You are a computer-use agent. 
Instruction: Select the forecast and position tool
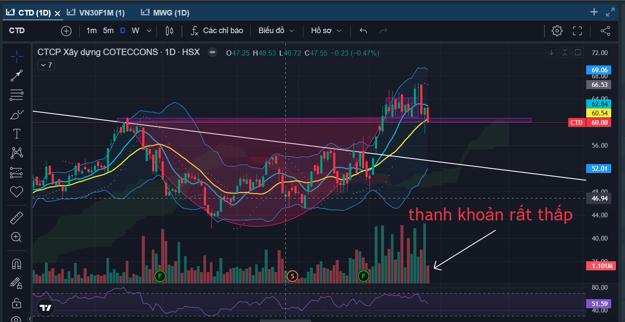17,172
